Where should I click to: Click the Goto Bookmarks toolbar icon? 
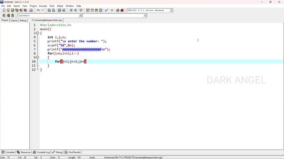[x=12, y=15]
